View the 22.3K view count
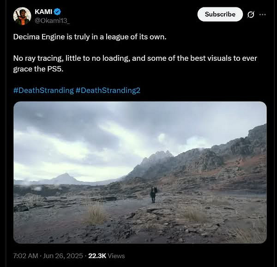 [97, 255]
